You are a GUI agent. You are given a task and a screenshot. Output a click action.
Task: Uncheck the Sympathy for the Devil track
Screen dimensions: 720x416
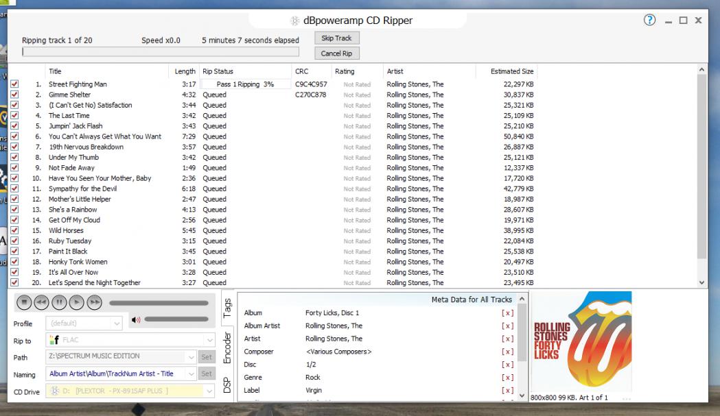click(15, 188)
